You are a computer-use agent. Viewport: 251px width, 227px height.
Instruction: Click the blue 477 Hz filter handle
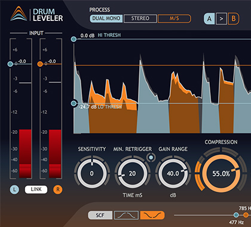tap(236, 215)
